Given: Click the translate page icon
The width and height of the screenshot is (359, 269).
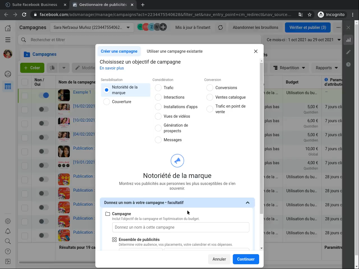Looking at the screenshot, I should tap(300, 15).
